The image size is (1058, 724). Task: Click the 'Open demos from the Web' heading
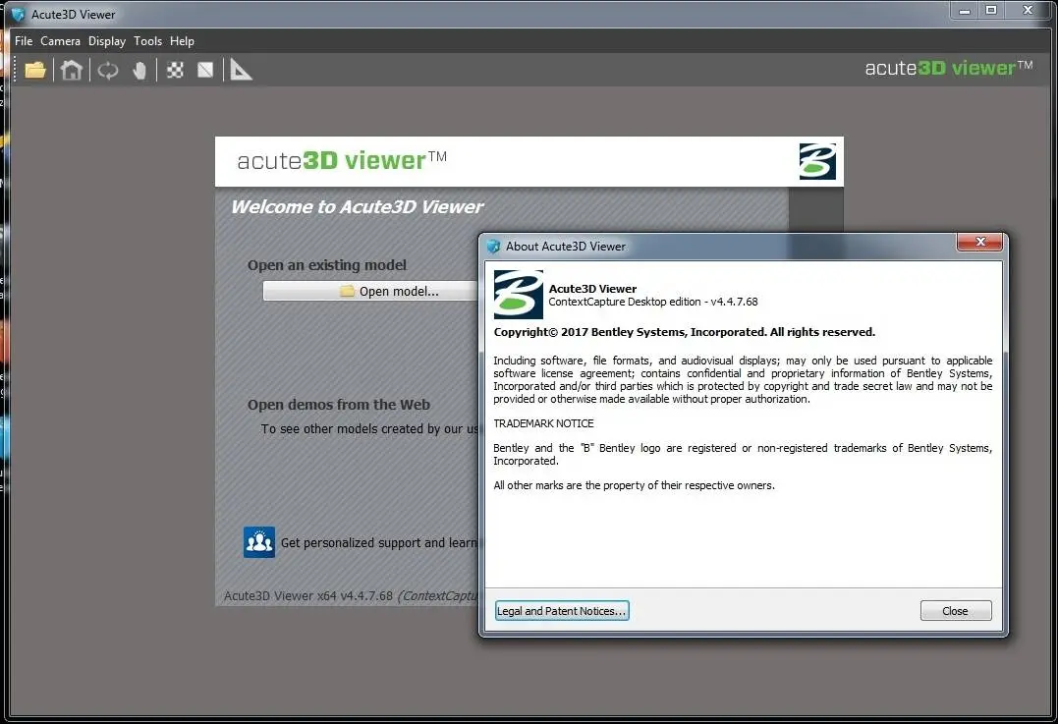(x=339, y=405)
